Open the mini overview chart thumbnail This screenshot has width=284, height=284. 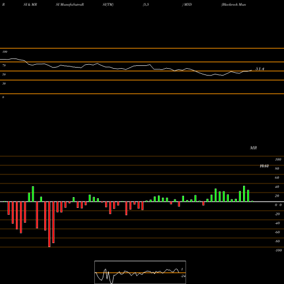pos(140,272)
